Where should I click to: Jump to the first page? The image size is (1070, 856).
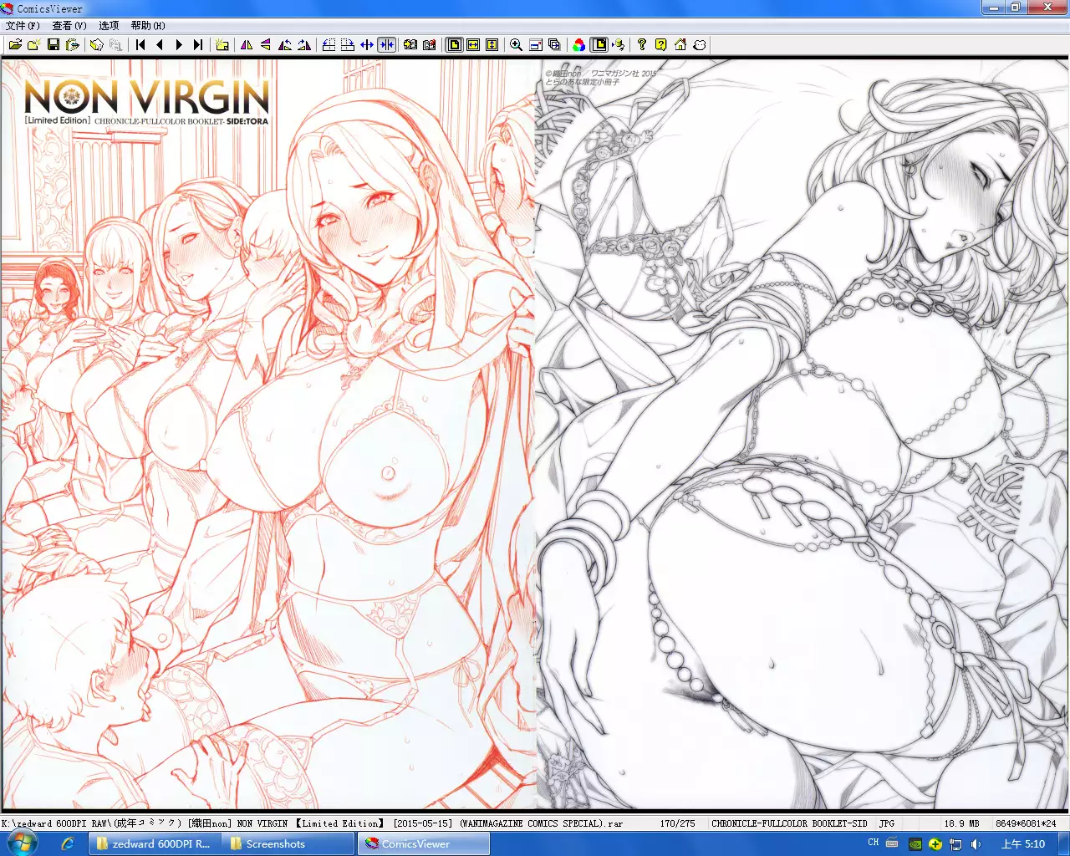(140, 45)
